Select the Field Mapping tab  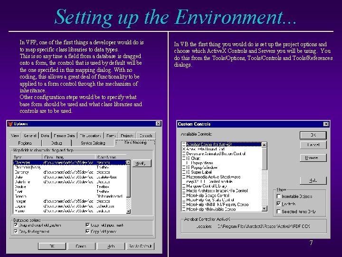click(135, 142)
